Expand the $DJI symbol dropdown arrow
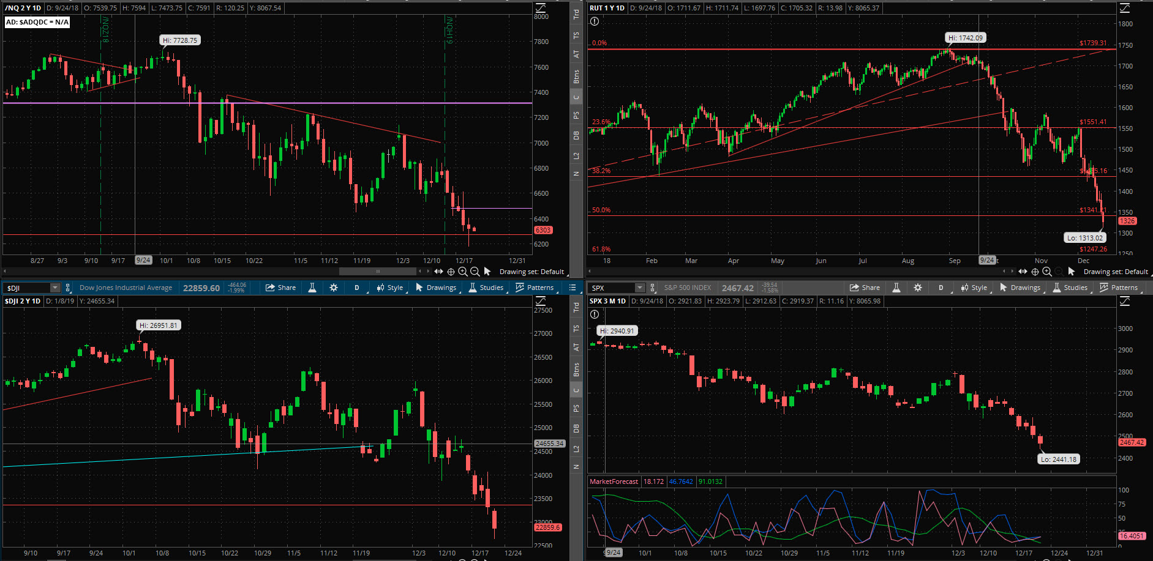Screen dimensions: 1153x561 coord(55,288)
